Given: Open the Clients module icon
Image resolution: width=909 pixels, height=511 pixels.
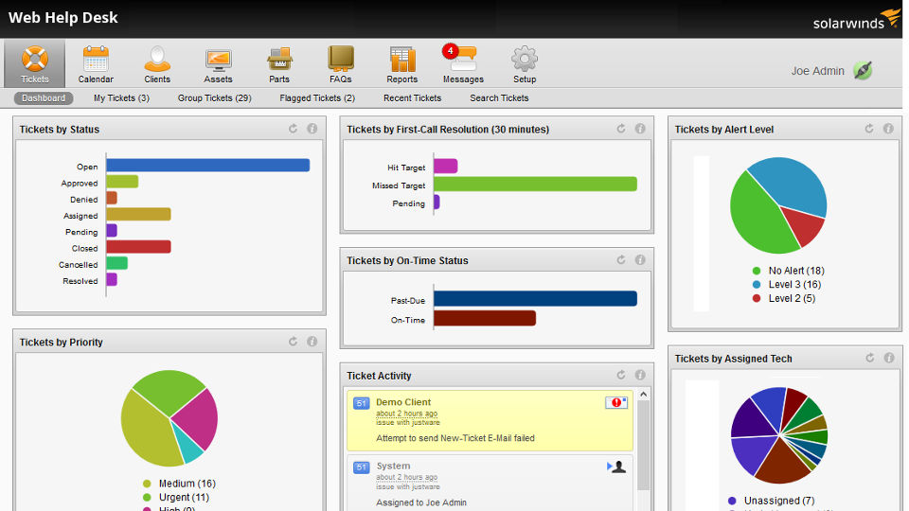Looking at the screenshot, I should point(157,62).
